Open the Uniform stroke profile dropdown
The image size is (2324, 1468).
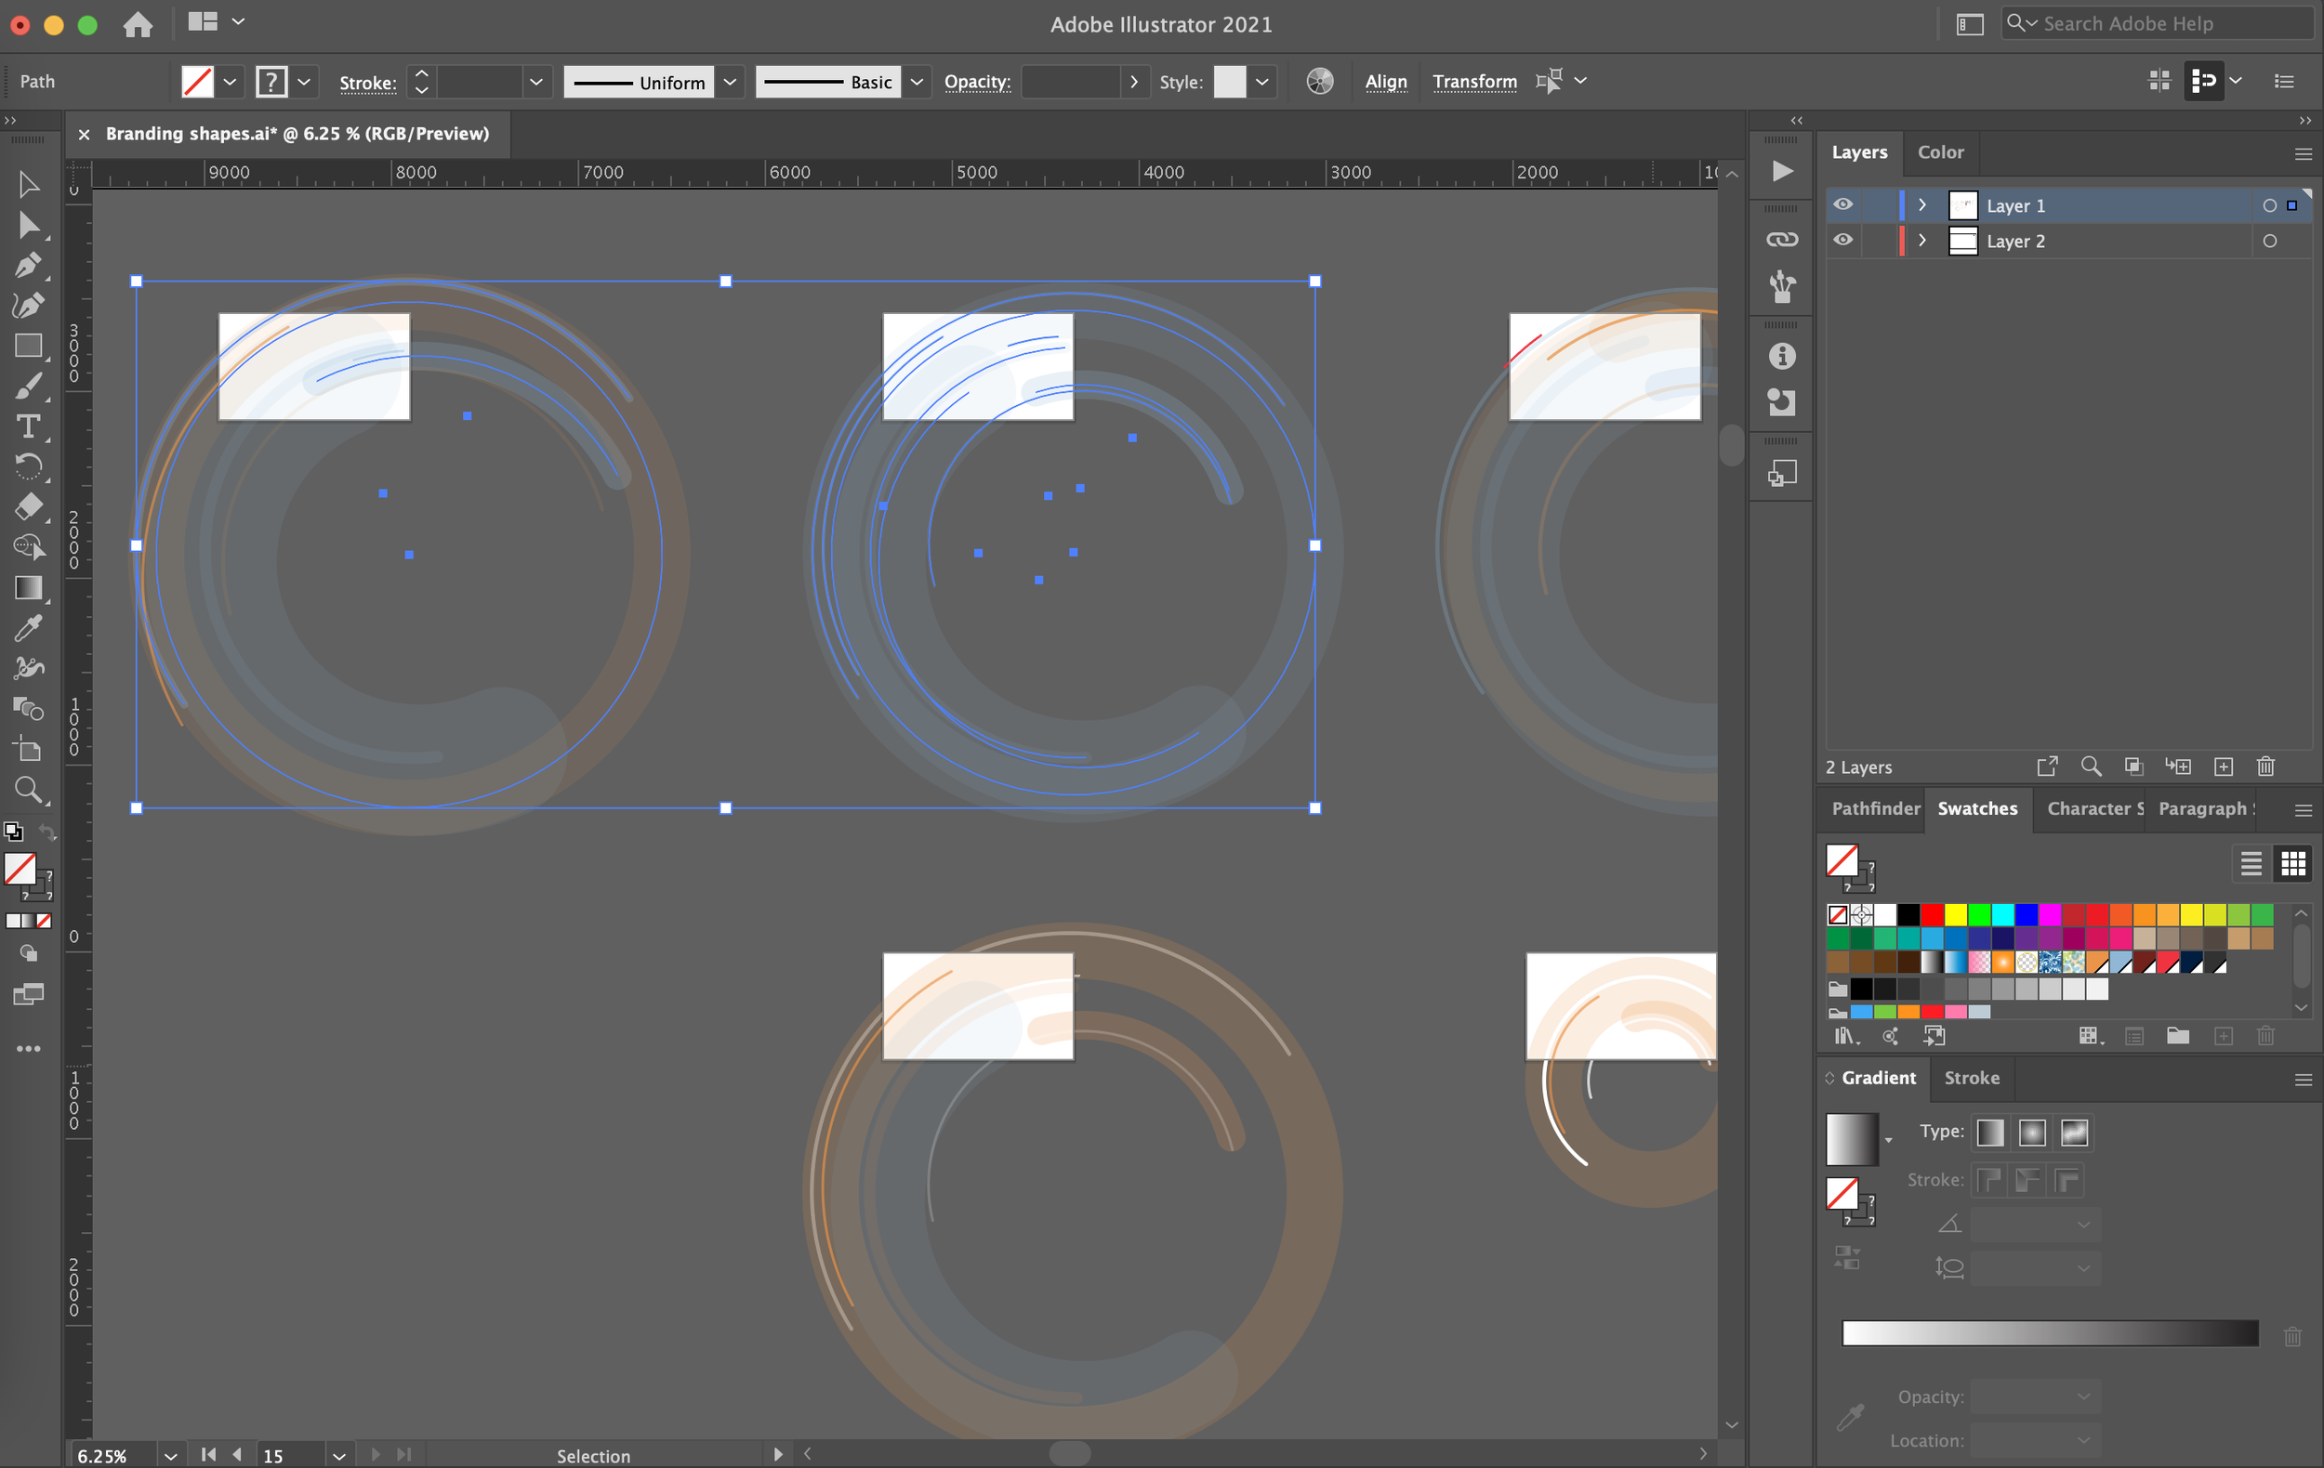731,82
